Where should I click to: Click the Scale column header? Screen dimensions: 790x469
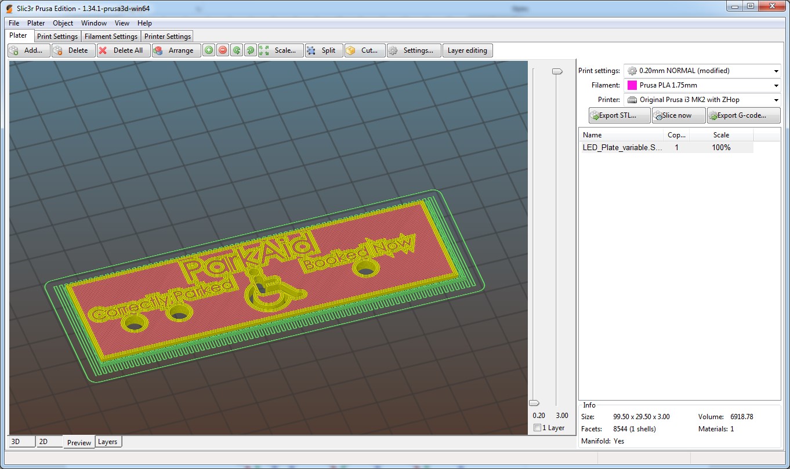[x=721, y=134]
